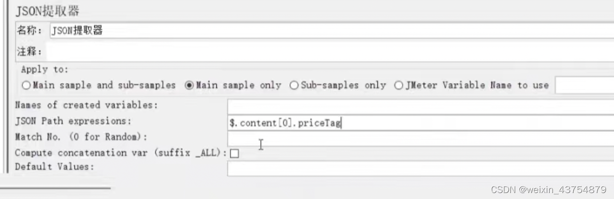Click the 名称 label text
This screenshot has width=614, height=199.
tap(30, 31)
